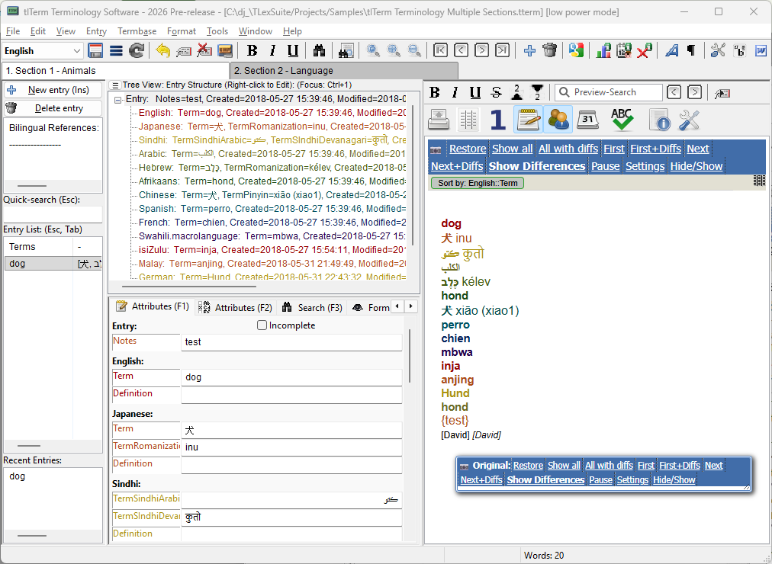Click the New entry (Ins) button

(x=53, y=90)
